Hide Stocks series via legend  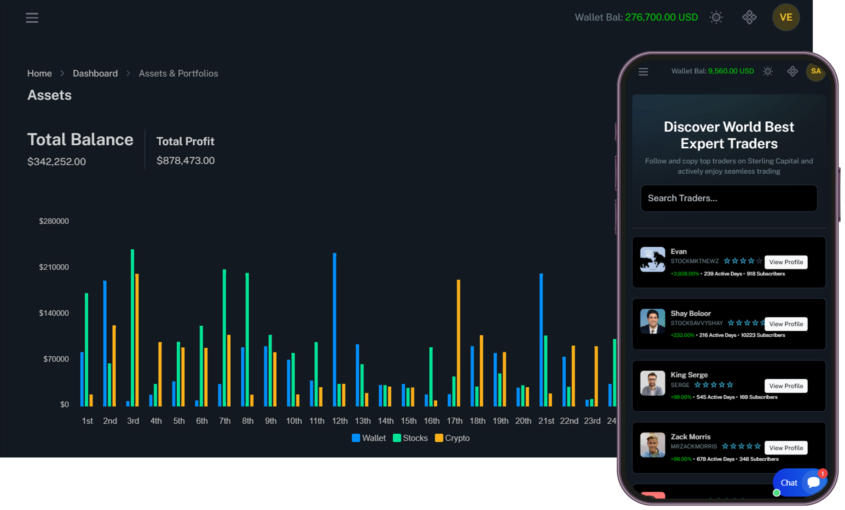[x=410, y=438]
